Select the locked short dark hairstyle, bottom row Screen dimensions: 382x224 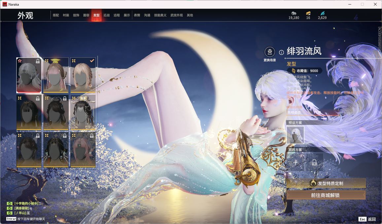(29, 150)
